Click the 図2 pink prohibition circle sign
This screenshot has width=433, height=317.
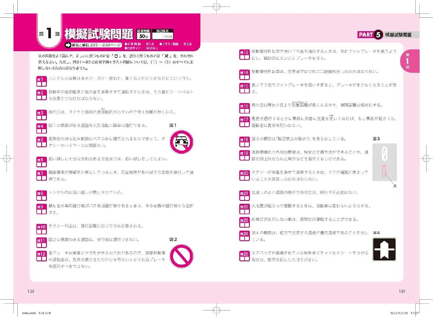pos(182,256)
